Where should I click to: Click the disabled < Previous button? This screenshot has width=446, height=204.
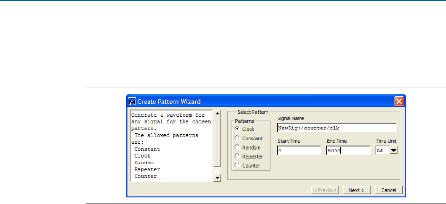[x=325, y=190]
